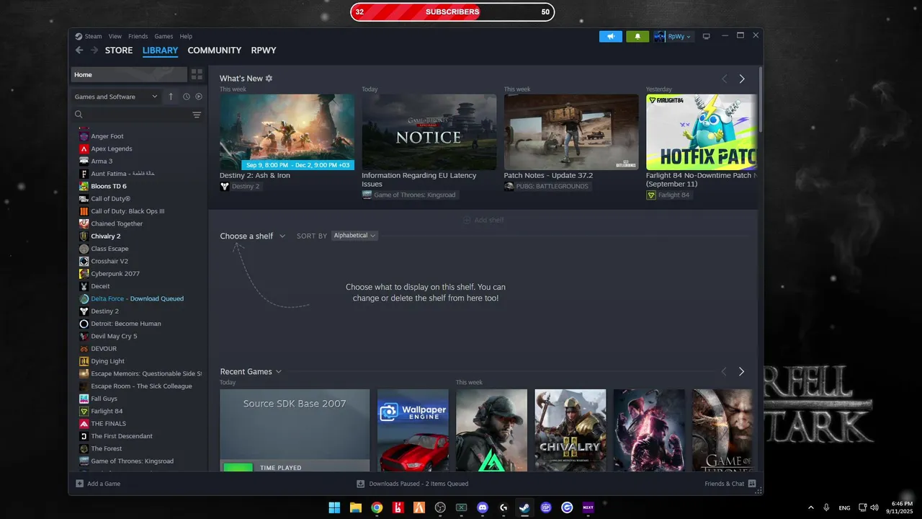This screenshot has height=519, width=922.
Task: Open What's New settings gear
Action: [x=269, y=78]
